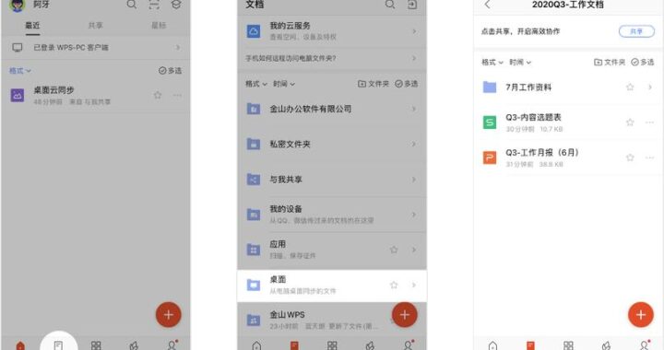This screenshot has width=664, height=350.
Task: Star the Q3-工作月报(6月) file
Action: pos(630,157)
